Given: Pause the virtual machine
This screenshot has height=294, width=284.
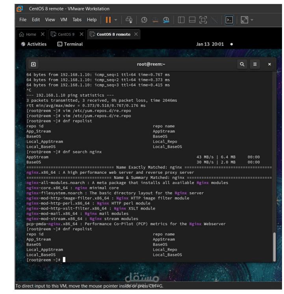Looking at the screenshot, I should pyautogui.click(x=108, y=20).
